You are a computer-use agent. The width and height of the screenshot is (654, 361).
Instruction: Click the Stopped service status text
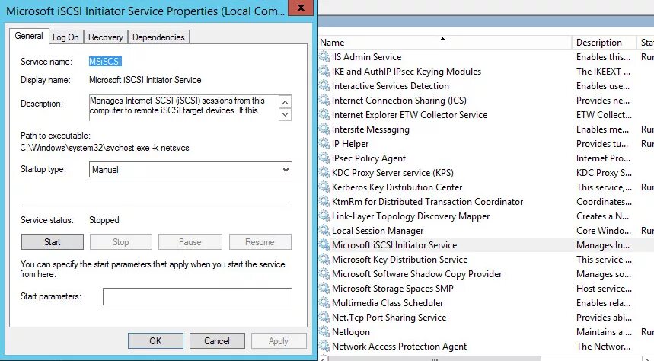104,220
